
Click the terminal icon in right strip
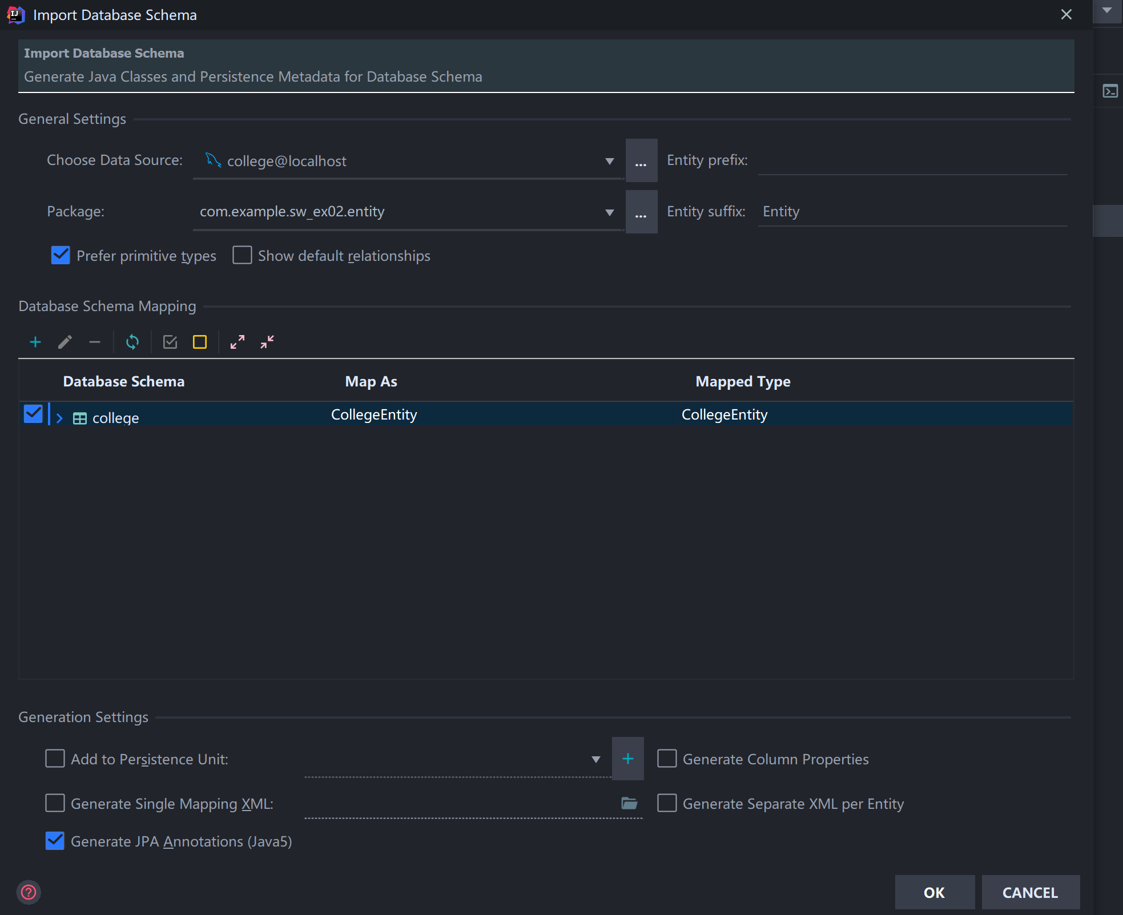[1110, 91]
